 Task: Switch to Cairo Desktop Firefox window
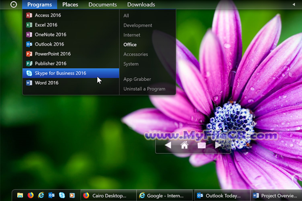coord(109,196)
